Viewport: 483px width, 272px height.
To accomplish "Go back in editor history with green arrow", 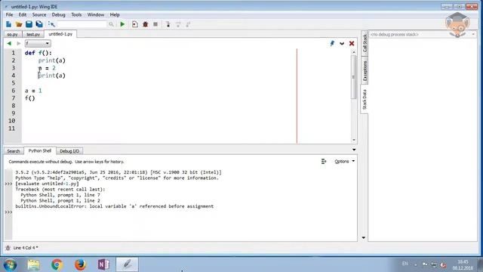I will point(9,44).
